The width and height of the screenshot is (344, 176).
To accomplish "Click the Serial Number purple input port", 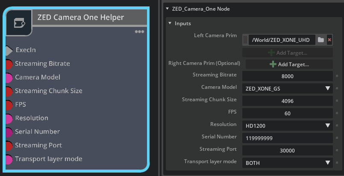I will pos(9,132).
